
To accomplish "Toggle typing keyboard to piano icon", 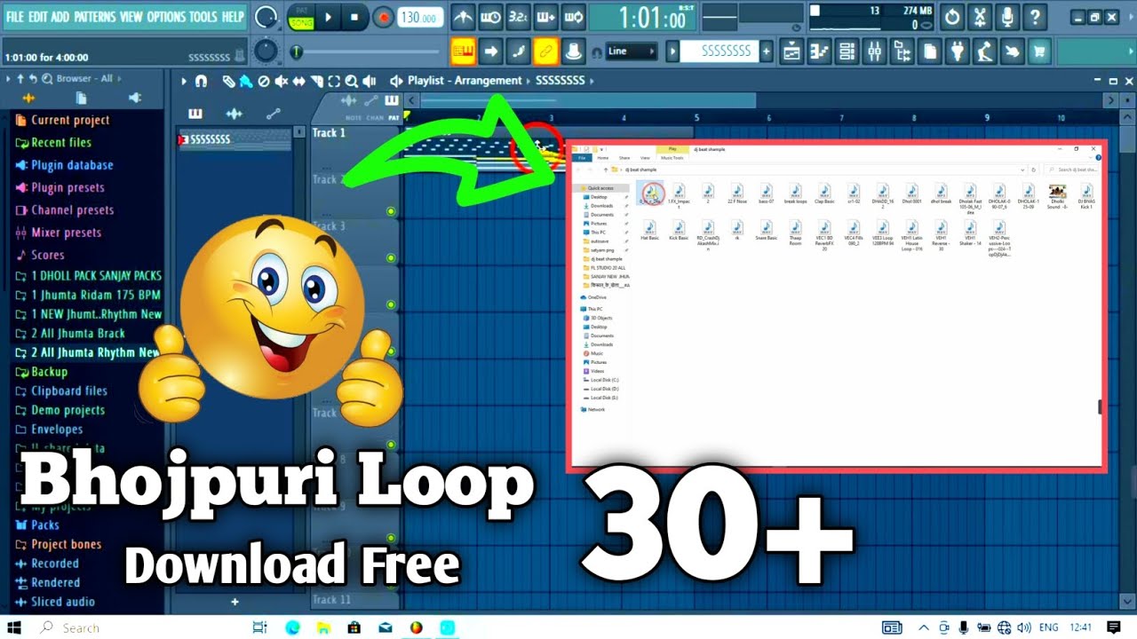I will (463, 51).
